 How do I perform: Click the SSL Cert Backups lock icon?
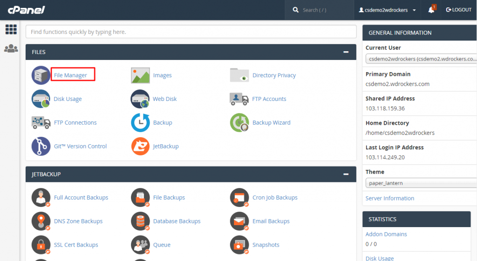(41, 245)
